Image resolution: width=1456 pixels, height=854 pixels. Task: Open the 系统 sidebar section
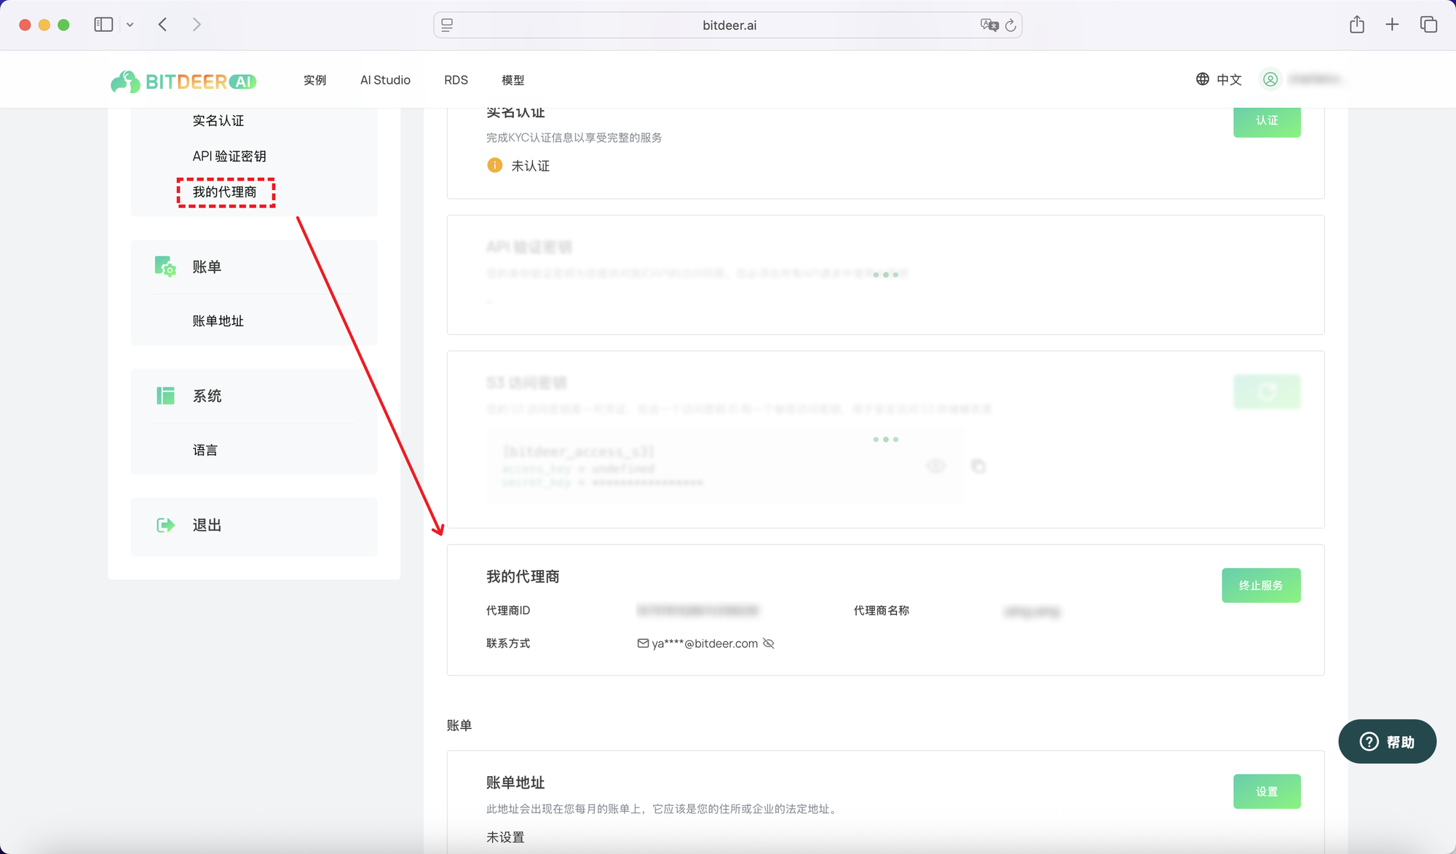click(207, 396)
